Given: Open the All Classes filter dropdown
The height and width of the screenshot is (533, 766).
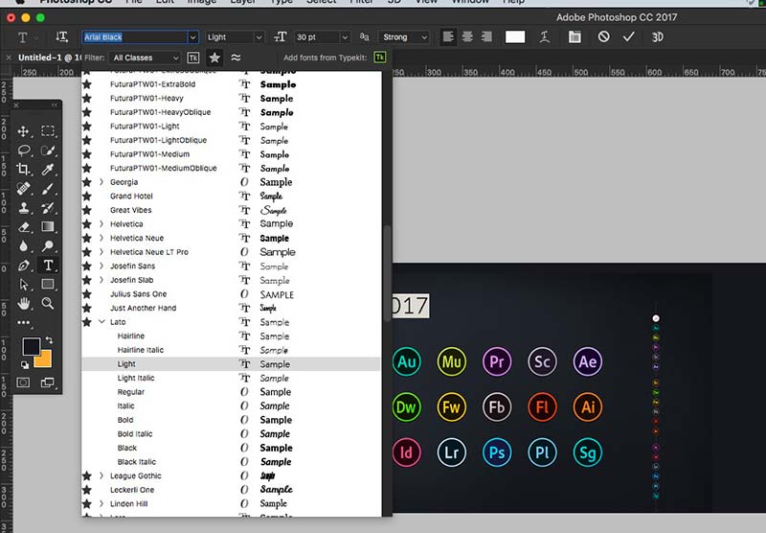Looking at the screenshot, I should tap(146, 58).
